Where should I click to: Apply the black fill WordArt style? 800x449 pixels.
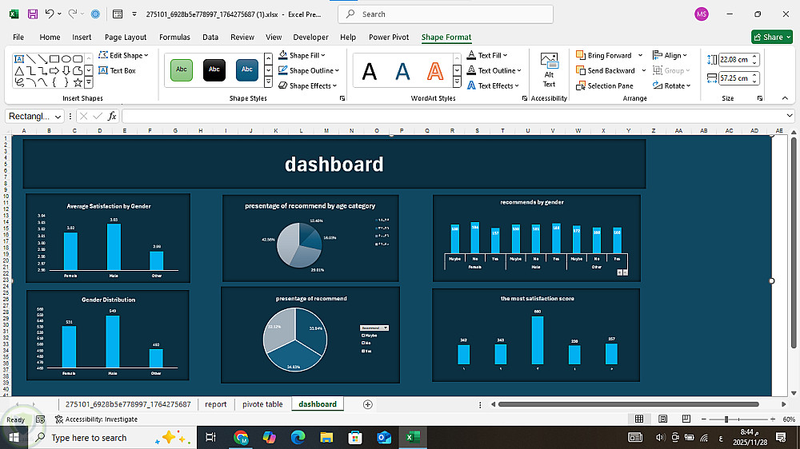point(370,71)
